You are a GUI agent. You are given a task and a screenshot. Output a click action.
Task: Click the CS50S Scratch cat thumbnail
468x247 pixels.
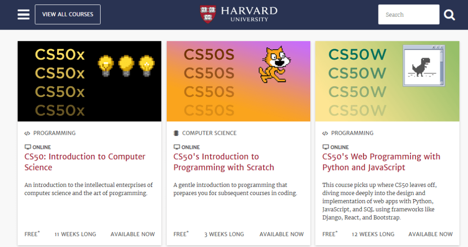[x=238, y=81]
